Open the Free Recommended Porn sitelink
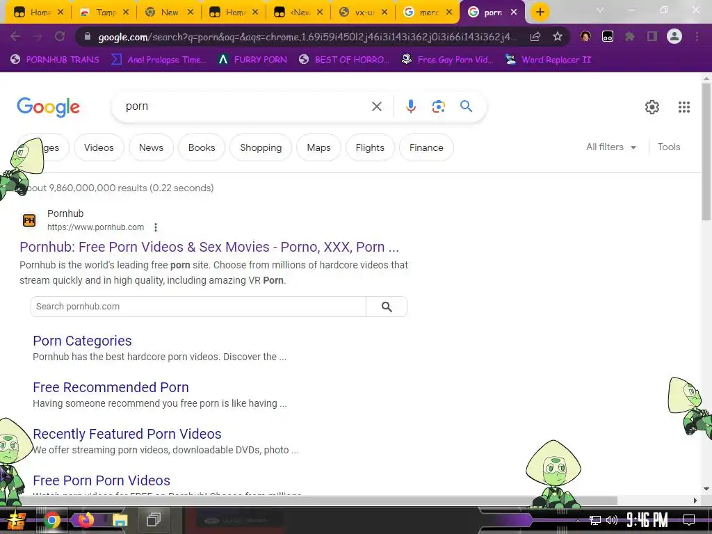 point(111,387)
